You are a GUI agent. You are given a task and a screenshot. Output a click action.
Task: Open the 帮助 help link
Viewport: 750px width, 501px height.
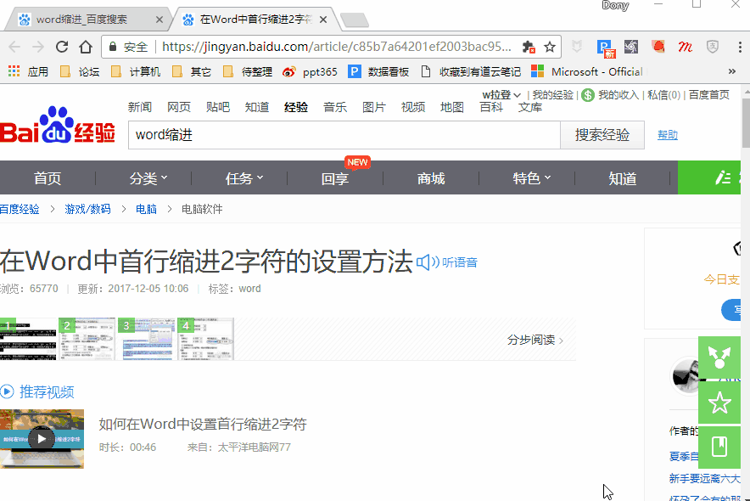(667, 135)
